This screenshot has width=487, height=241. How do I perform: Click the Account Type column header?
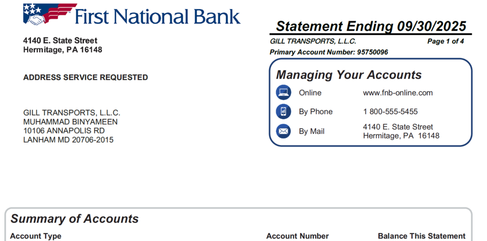36,236
